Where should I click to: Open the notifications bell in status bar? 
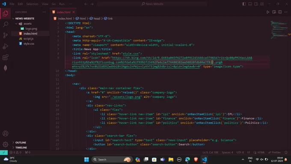[x=286, y=152]
